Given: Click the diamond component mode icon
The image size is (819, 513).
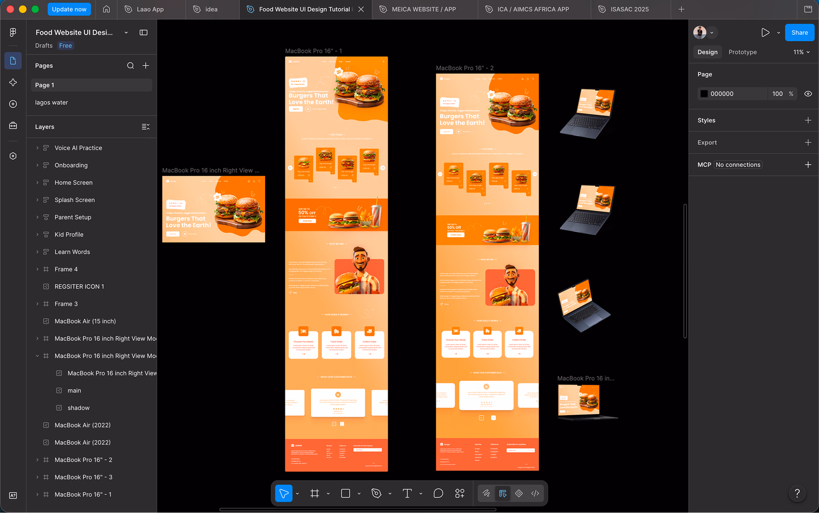Looking at the screenshot, I should [519, 494].
